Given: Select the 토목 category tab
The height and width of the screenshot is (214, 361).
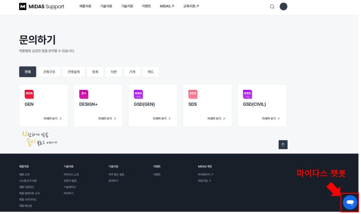Looking at the screenshot, I should 95,72.
